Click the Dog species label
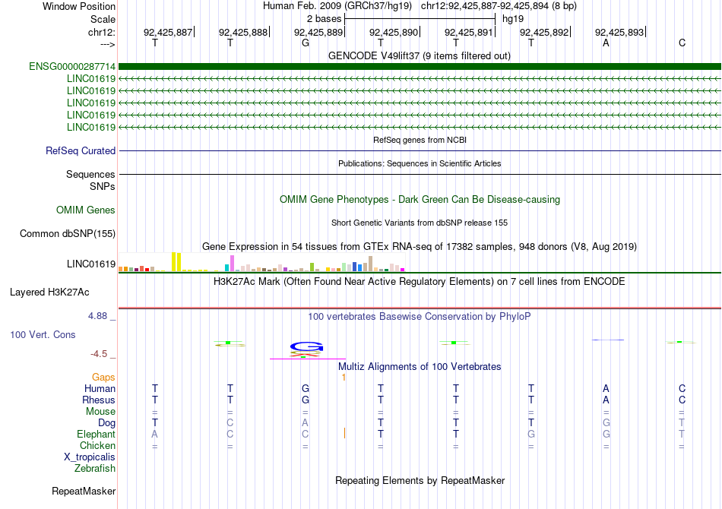The height and width of the screenshot is (509, 722). tap(106, 423)
